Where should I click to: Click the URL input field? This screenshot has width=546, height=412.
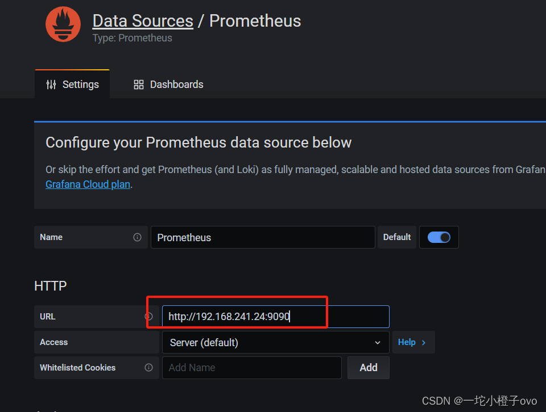point(275,317)
